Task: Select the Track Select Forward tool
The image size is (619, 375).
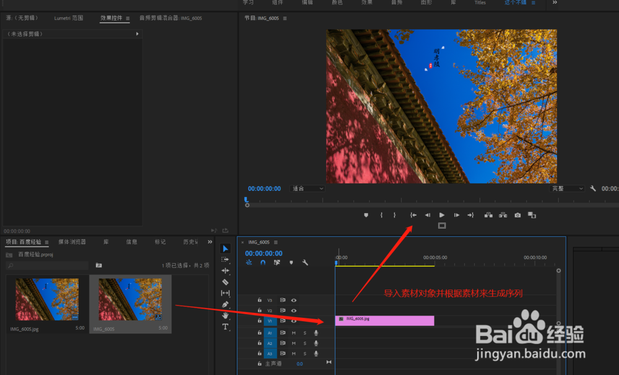Action: [x=225, y=260]
